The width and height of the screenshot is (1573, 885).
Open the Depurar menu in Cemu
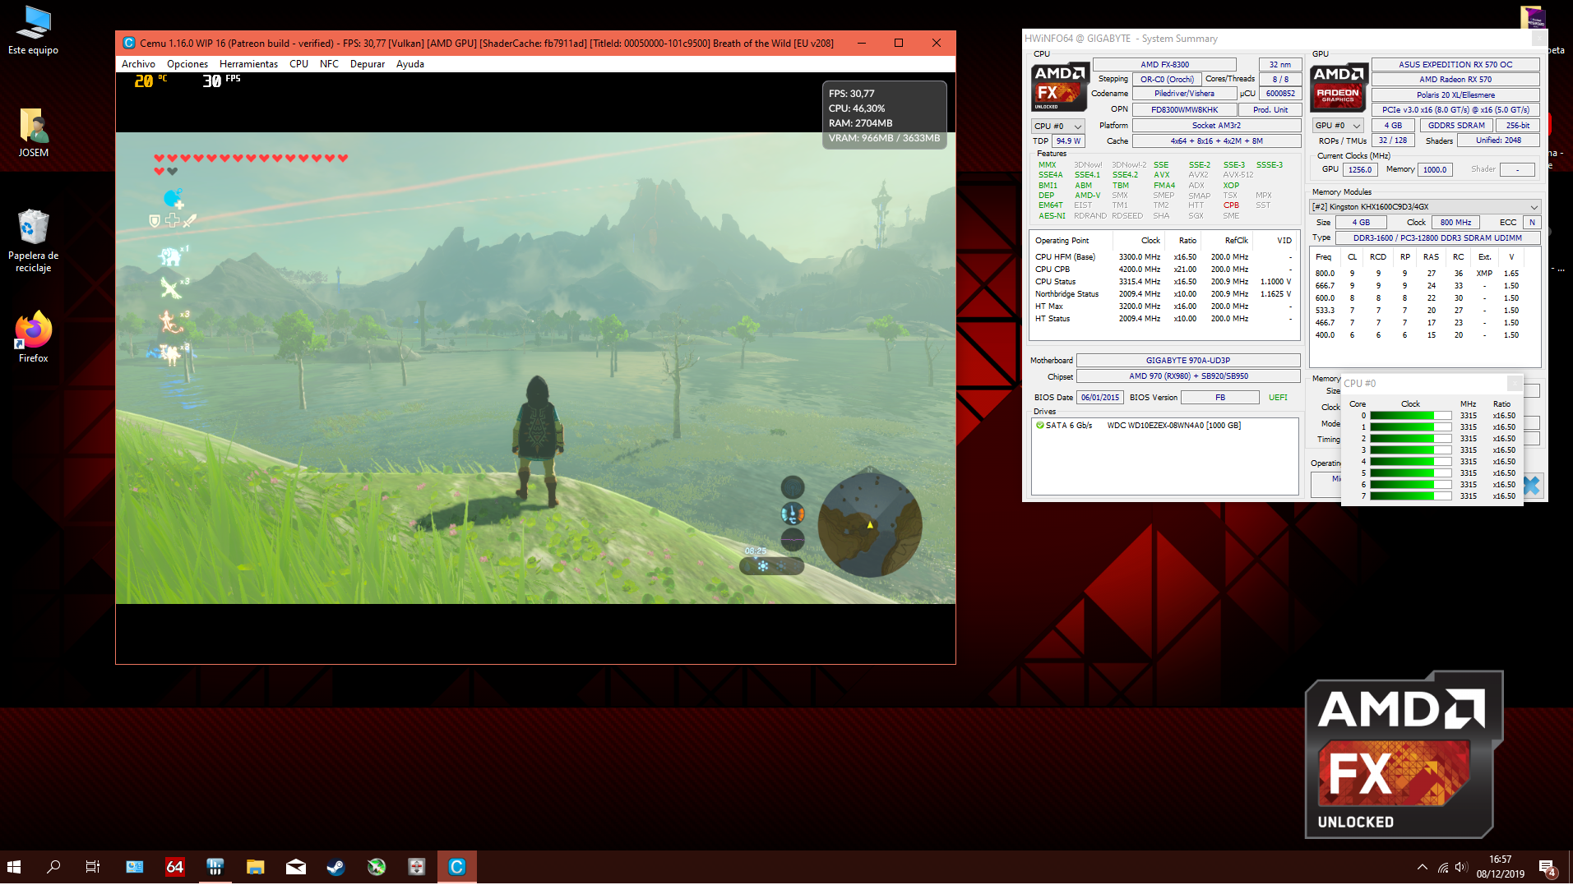point(368,64)
